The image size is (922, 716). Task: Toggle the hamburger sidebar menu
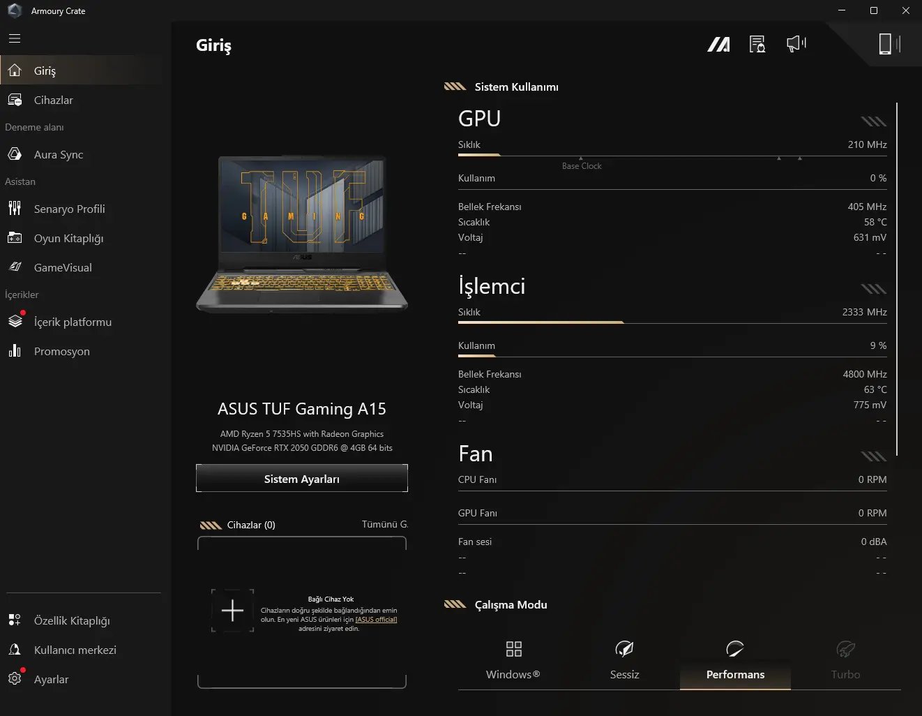click(x=15, y=38)
